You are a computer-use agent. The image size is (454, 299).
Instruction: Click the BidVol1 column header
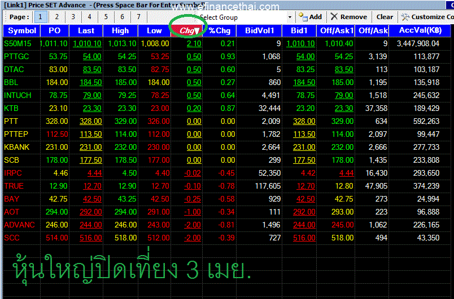(x=259, y=30)
